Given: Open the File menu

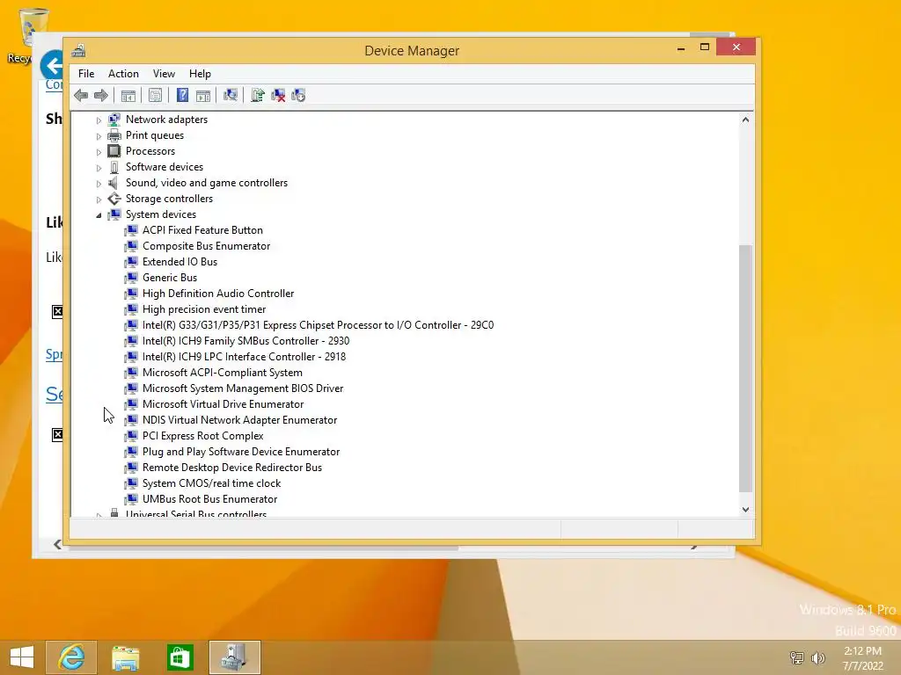Looking at the screenshot, I should point(86,74).
